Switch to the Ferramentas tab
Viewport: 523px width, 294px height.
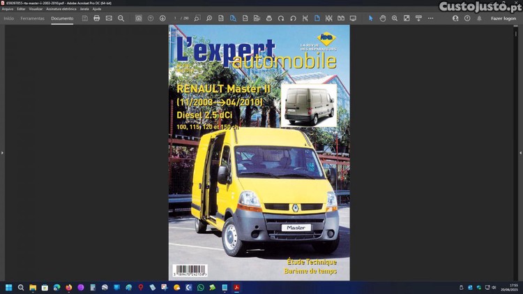(32, 18)
